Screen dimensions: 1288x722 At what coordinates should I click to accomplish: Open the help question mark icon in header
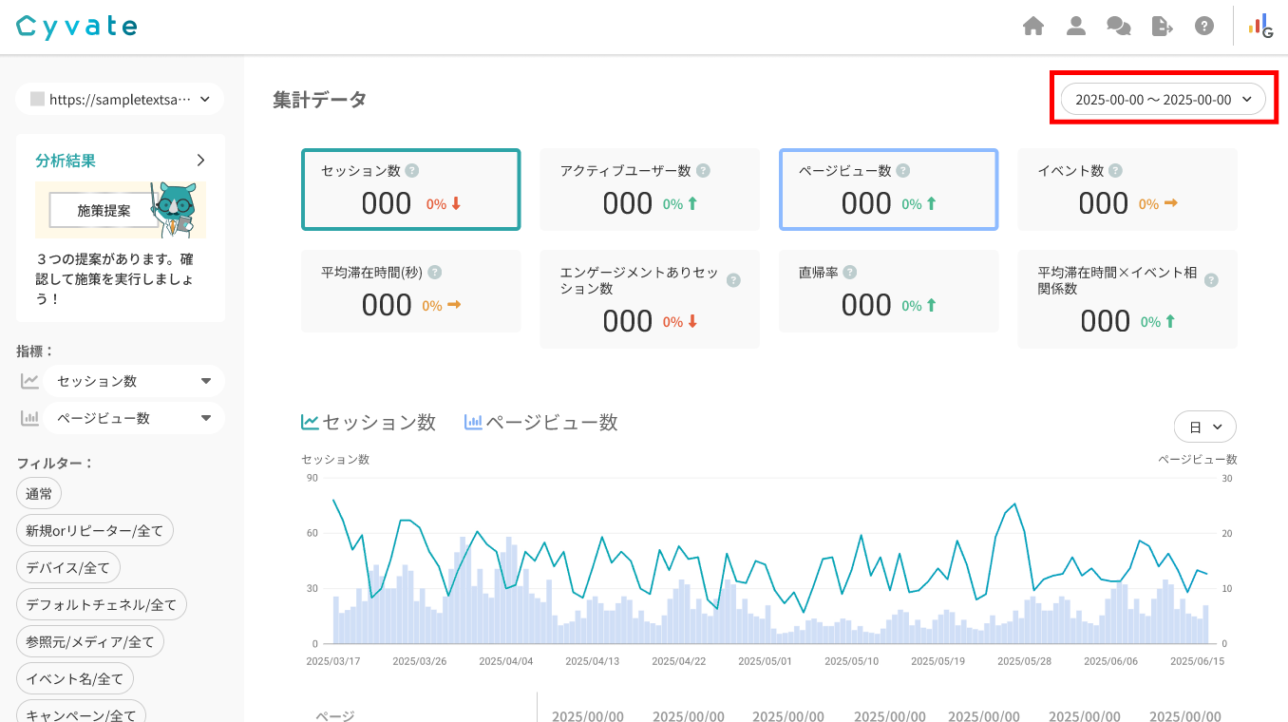pyautogui.click(x=1204, y=27)
